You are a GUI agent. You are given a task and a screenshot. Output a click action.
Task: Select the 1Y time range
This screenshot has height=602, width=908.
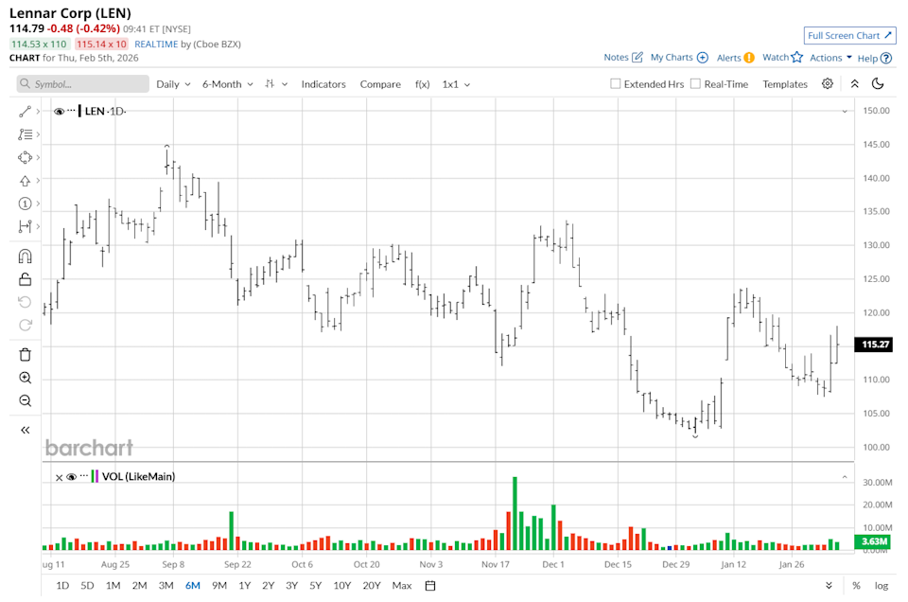(x=244, y=586)
